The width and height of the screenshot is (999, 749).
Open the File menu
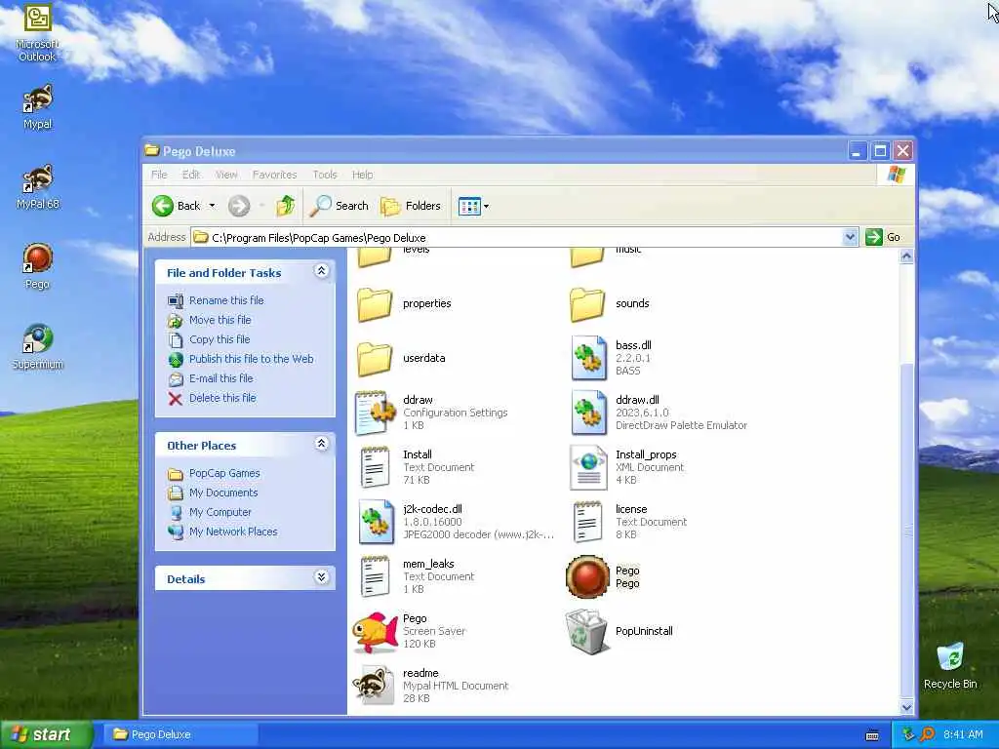tap(159, 175)
